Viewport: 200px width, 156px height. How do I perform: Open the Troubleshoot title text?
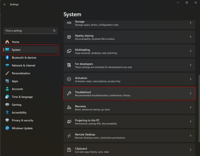pos(83,92)
